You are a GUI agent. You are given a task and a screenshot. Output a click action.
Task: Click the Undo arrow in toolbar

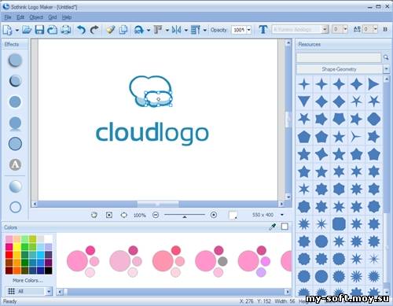[x=81, y=30]
